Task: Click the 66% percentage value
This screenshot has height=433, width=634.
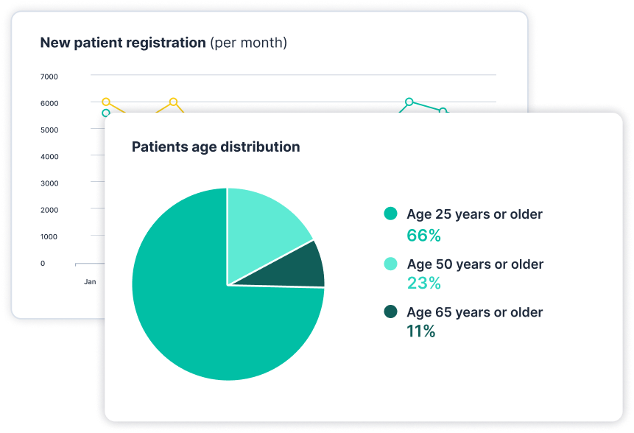Action: pyautogui.click(x=423, y=236)
